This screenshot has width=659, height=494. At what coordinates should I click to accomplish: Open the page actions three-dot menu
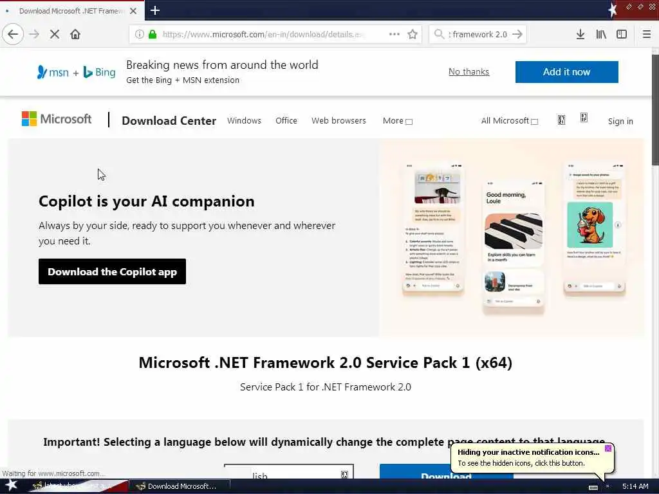[394, 34]
